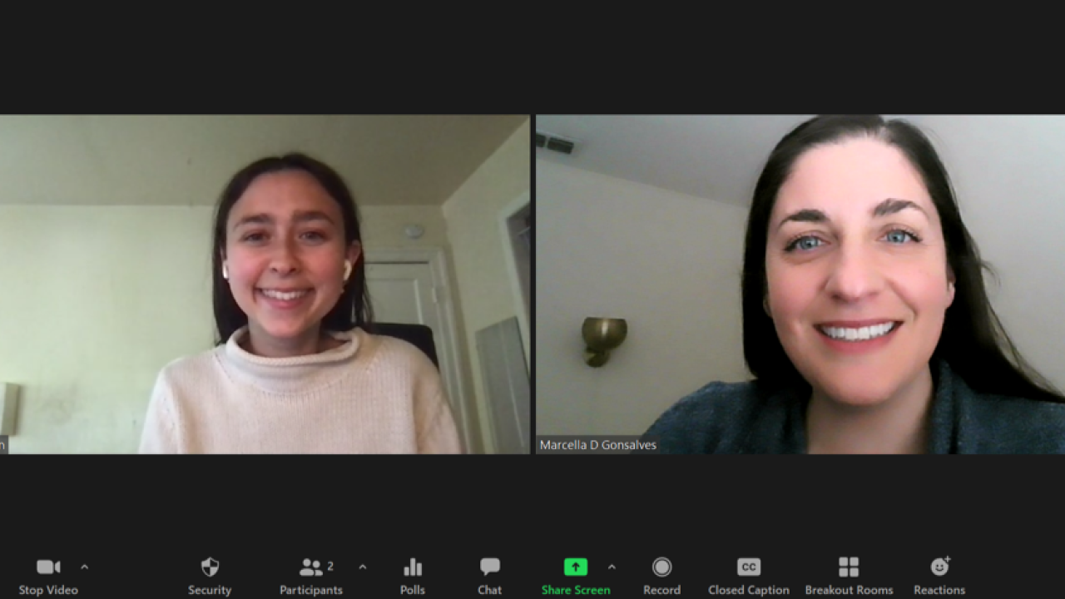Click the "Breakout Rooms" text label

(x=848, y=590)
